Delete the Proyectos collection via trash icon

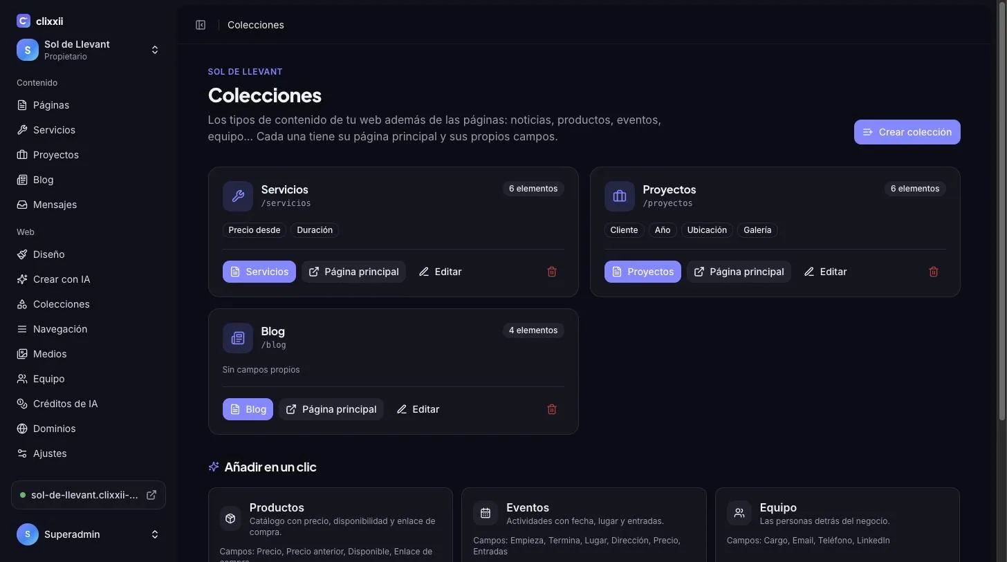[x=934, y=272]
